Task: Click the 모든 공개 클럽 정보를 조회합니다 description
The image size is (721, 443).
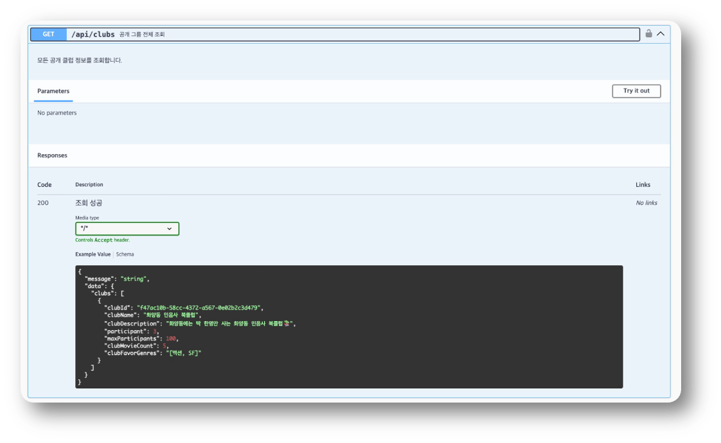Action: [80, 60]
